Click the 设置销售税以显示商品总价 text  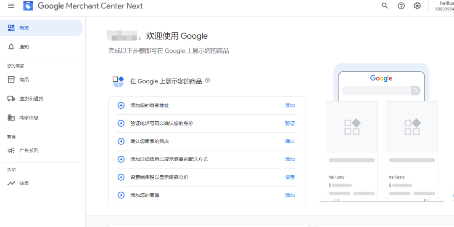click(x=159, y=177)
